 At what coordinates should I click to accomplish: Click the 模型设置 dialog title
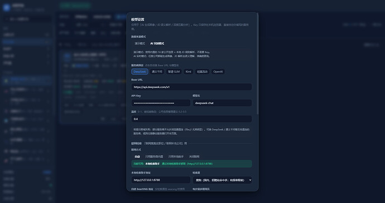pos(138,19)
